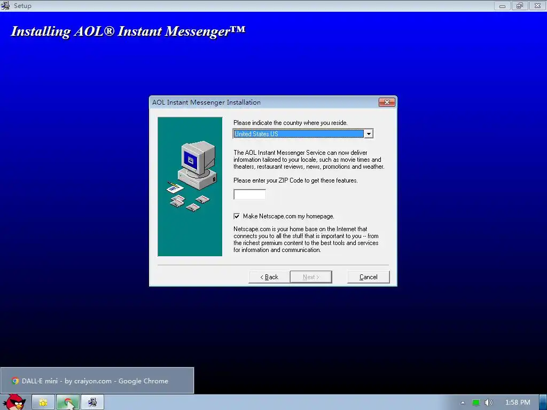Open the Angry Birds start button
This screenshot has width=547, height=410.
pyautogui.click(x=14, y=402)
